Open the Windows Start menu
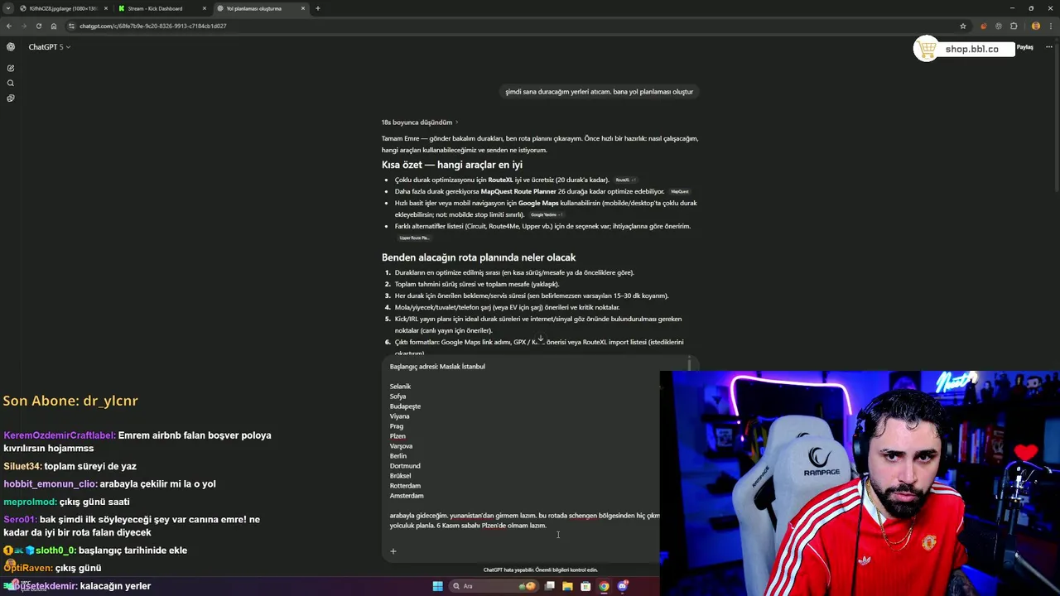This screenshot has width=1060, height=596. click(437, 586)
